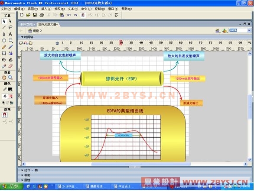The height and width of the screenshot is (191, 254).
Task: Select the Free Transform tool
Action: click(x=4, y=53)
